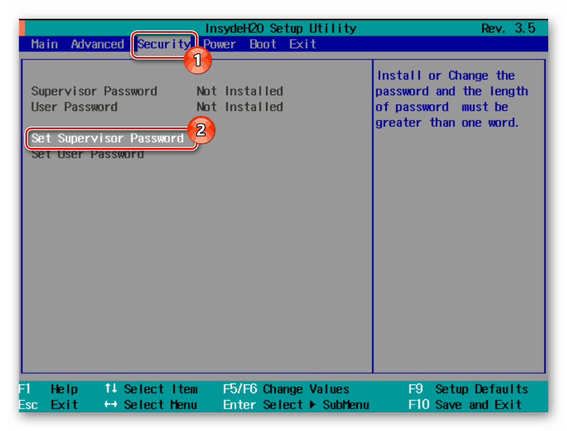Click the up-down arrows Select Item icon
This screenshot has height=431, width=567.
pos(110,389)
